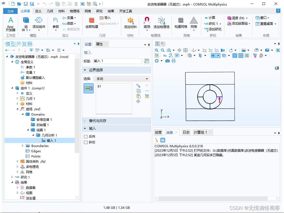The image size is (284, 213).
Task: Click the zoom in icon in 图形 toolbar
Action: click(x=157, y=50)
